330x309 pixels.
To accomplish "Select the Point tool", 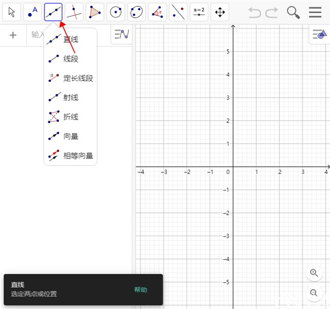I will [x=33, y=12].
